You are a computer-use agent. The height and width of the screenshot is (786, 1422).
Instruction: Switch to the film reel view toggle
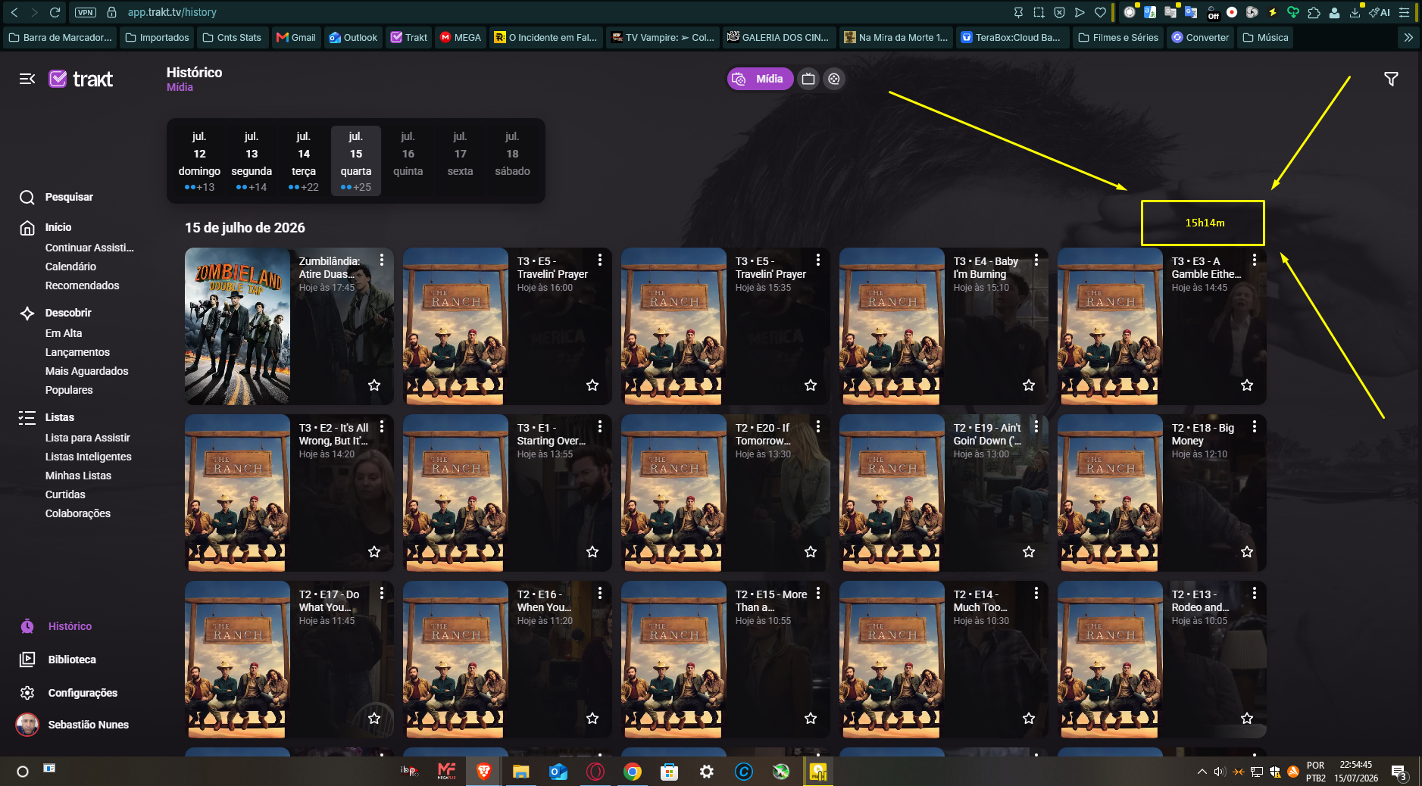coord(833,79)
